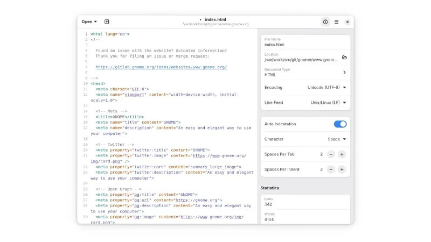This screenshot has height=242, width=431.
Task: Open the Open file dropdown
Action: 89,22
